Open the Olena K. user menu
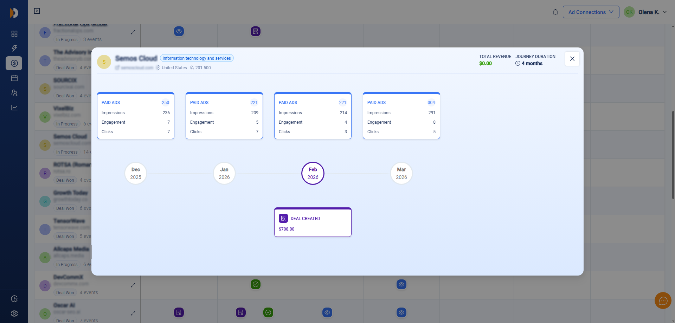This screenshot has height=323, width=675. (x=645, y=12)
